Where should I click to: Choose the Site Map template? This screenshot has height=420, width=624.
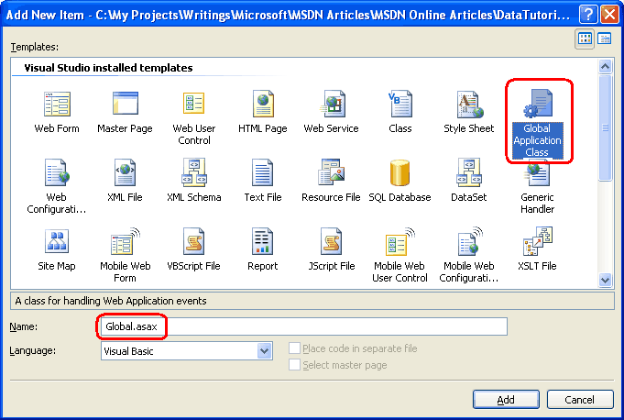click(x=57, y=249)
